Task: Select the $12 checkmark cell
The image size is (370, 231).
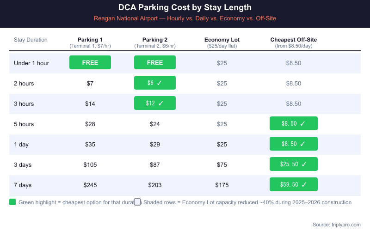Action: pos(155,103)
